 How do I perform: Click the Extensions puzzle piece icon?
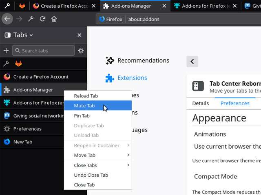coord(110,78)
